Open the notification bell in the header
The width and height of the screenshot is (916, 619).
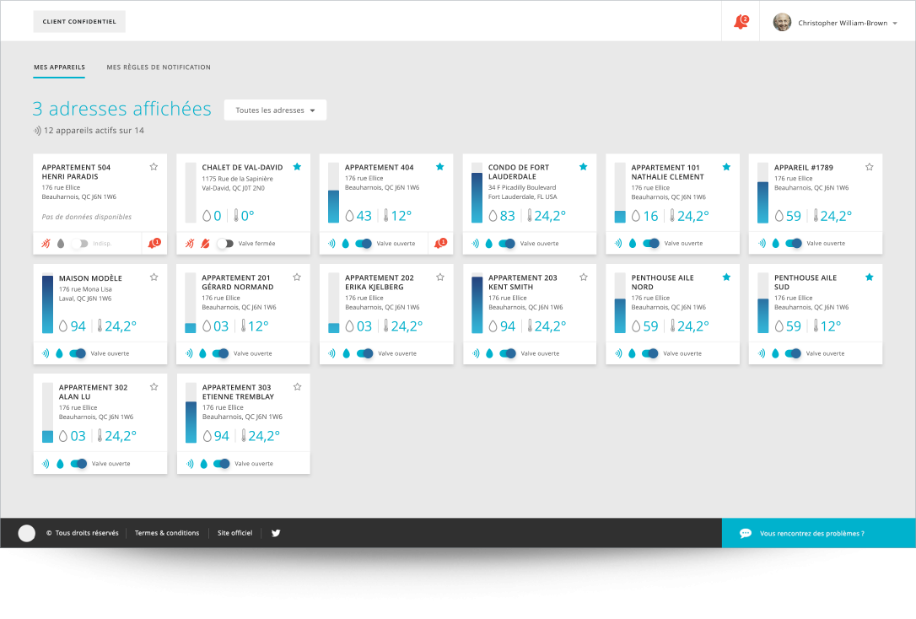click(x=741, y=22)
